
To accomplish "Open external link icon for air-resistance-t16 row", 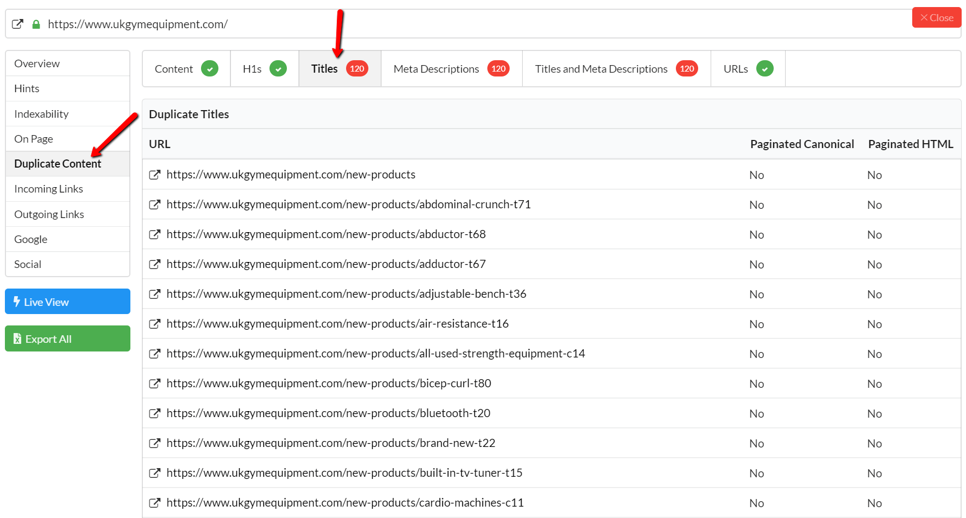I will [x=155, y=324].
